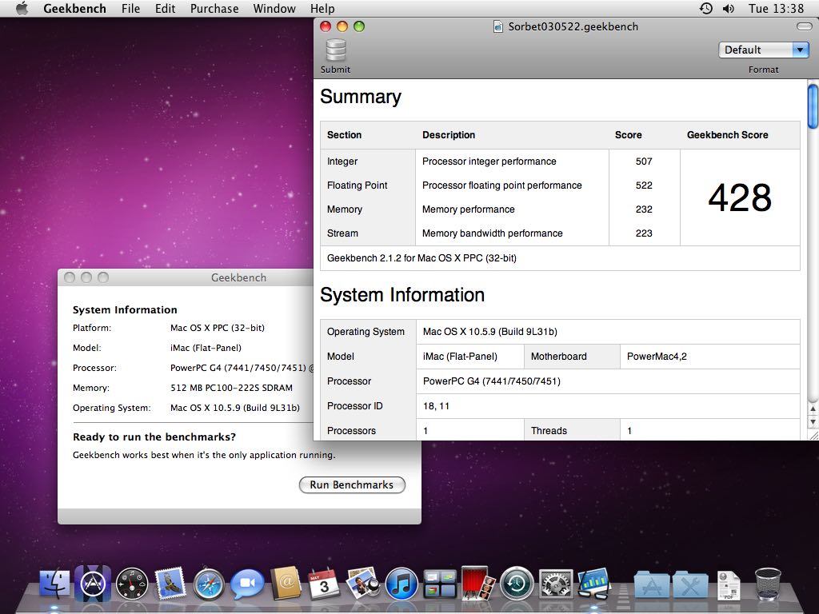Open the Utilities folder stack in Dock
819x614 pixels.
[690, 584]
